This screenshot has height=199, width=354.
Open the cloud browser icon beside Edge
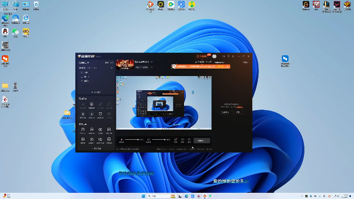pos(15,19)
